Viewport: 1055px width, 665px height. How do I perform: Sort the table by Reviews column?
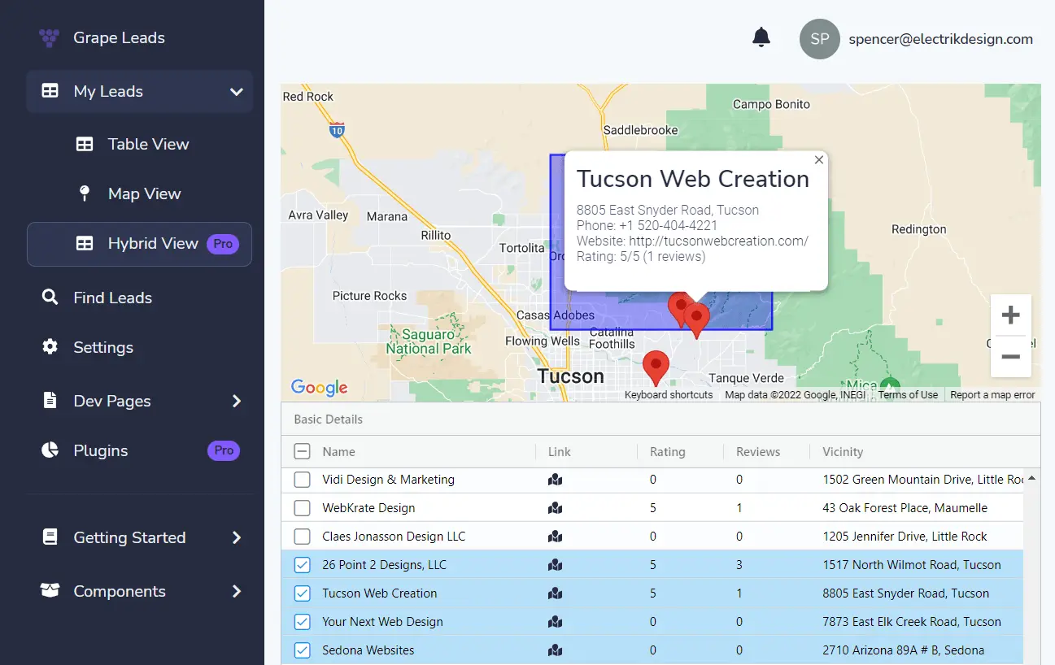(758, 452)
